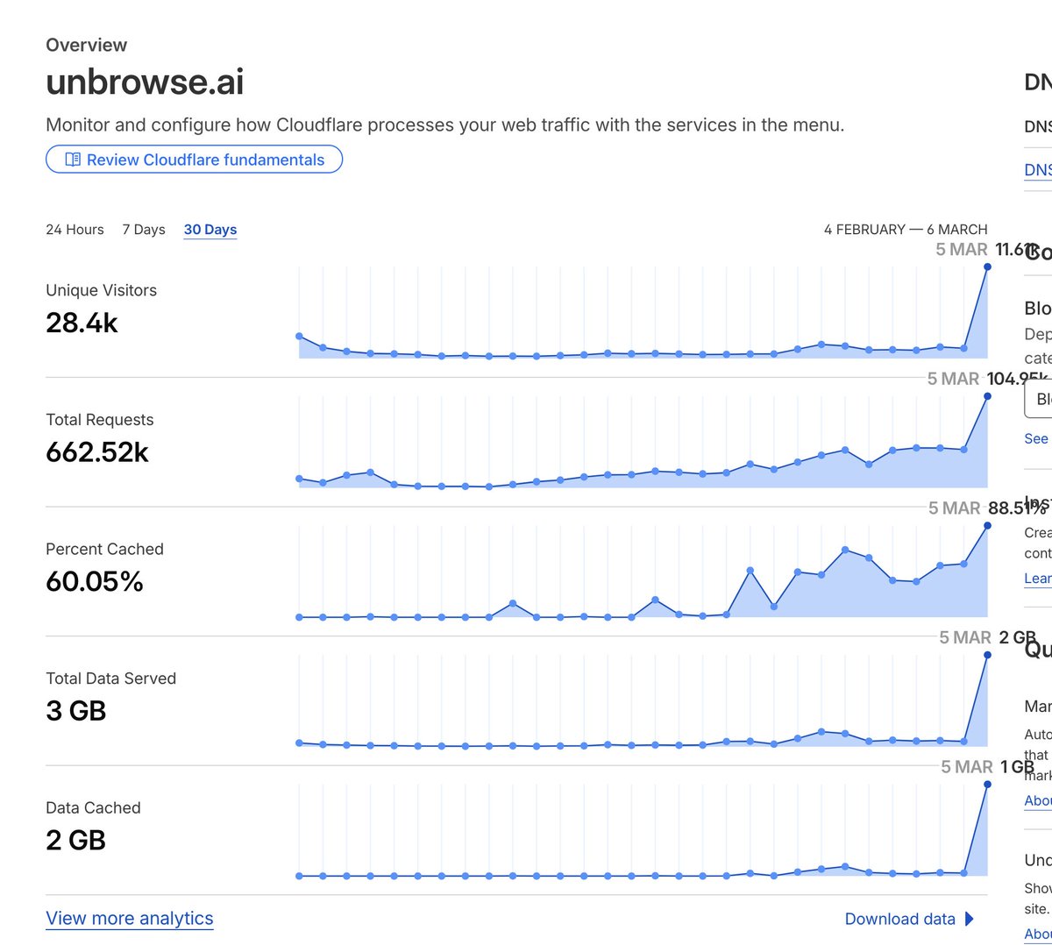The width and height of the screenshot is (1052, 945).
Task: Click the Total Requests 5 MAR peak point
Action: (x=987, y=396)
